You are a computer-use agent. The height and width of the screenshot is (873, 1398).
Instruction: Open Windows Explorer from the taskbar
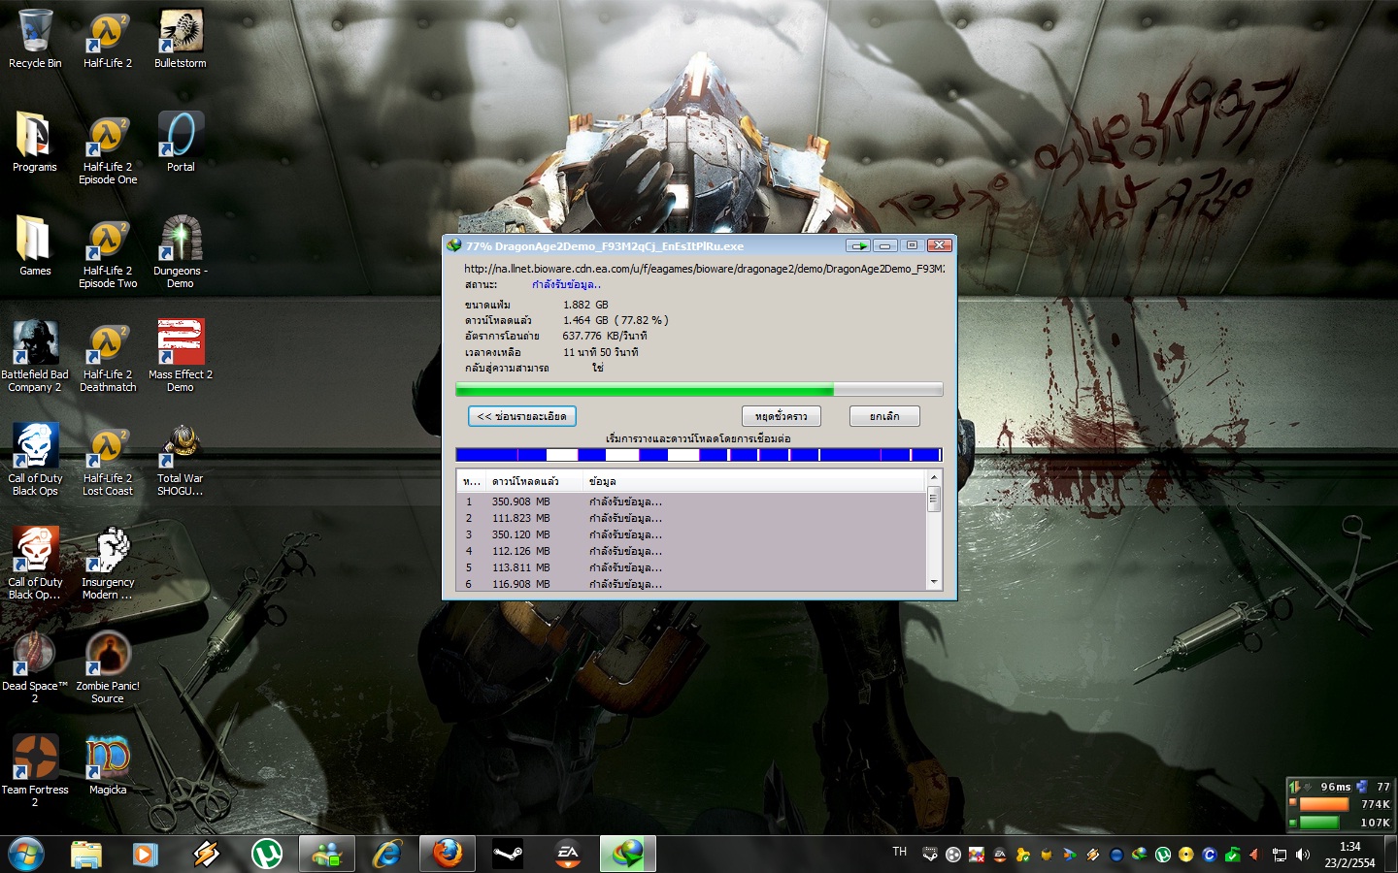click(x=86, y=854)
